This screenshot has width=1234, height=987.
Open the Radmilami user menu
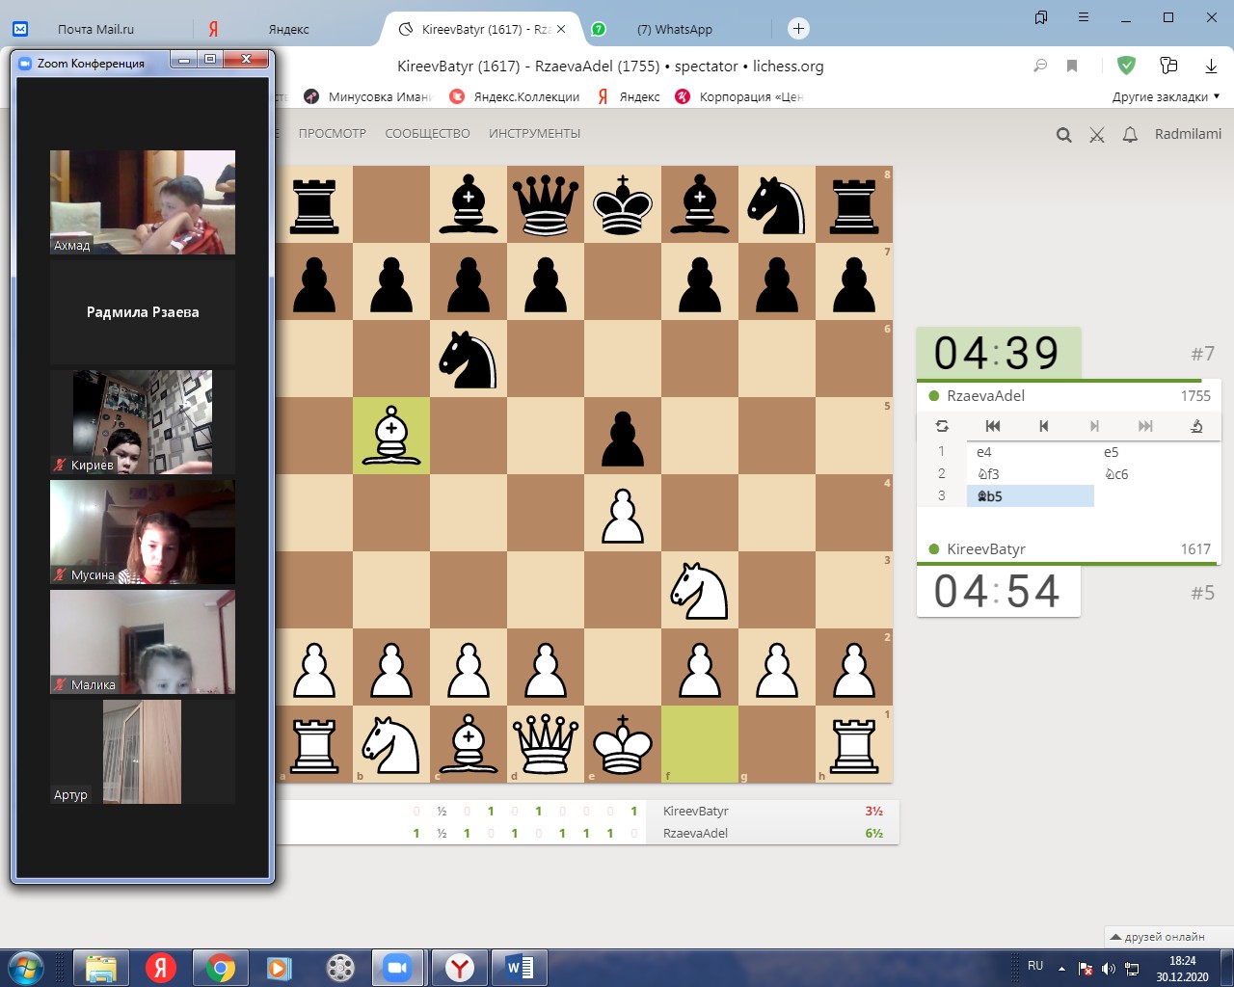(1188, 134)
